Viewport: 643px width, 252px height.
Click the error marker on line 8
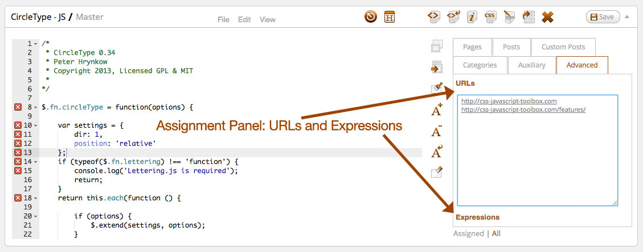(x=18, y=107)
